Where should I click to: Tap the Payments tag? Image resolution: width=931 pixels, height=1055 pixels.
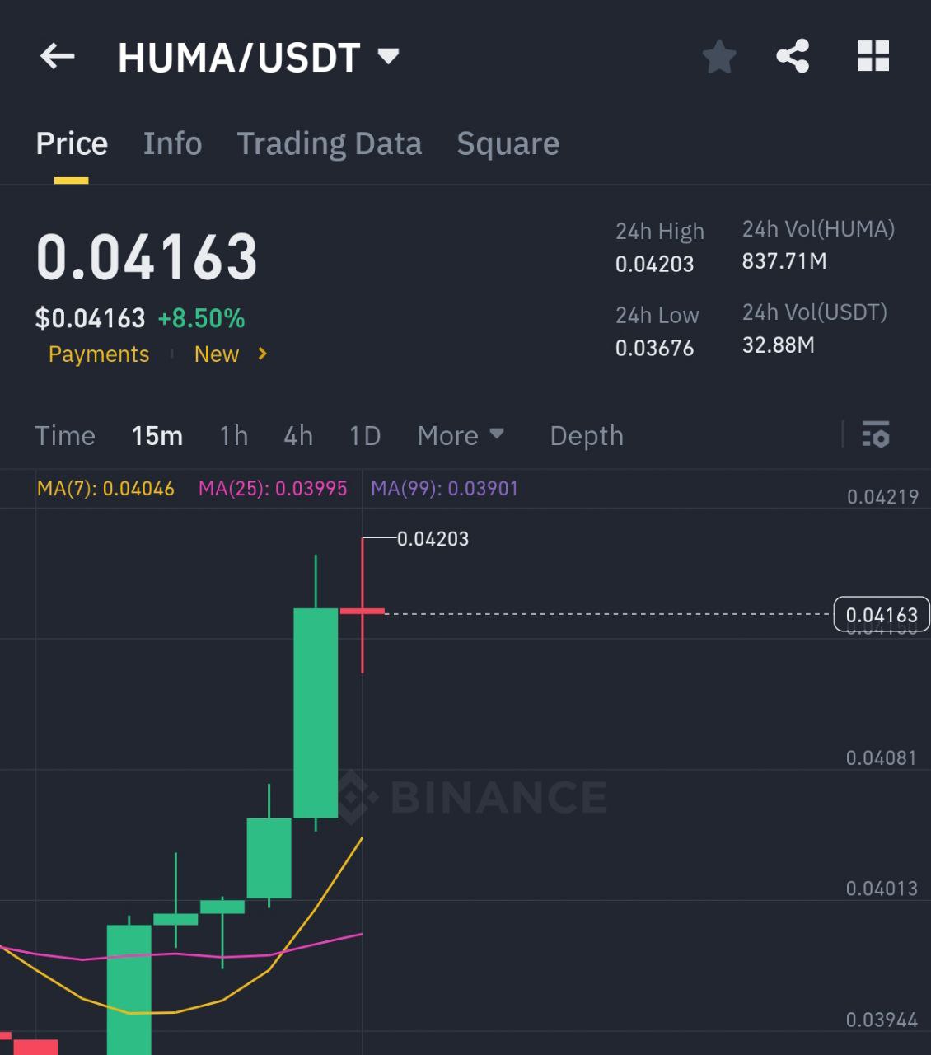(99, 354)
